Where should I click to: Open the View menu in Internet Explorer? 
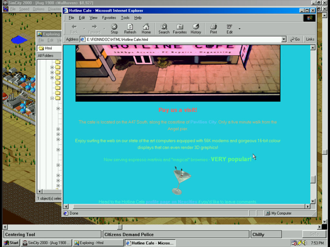click(x=93, y=18)
